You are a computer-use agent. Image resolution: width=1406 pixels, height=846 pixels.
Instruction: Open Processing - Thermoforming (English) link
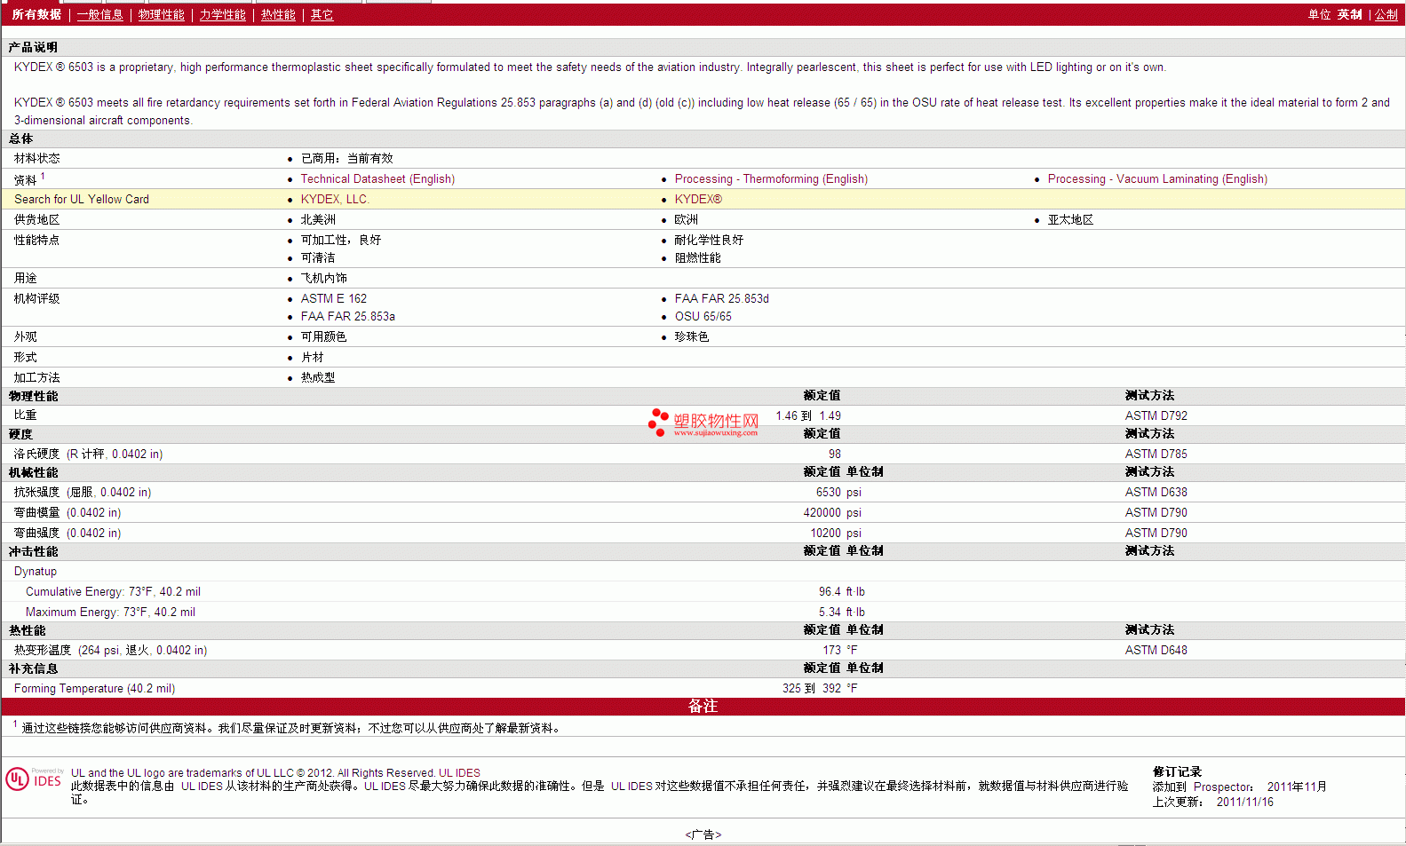[x=771, y=179]
